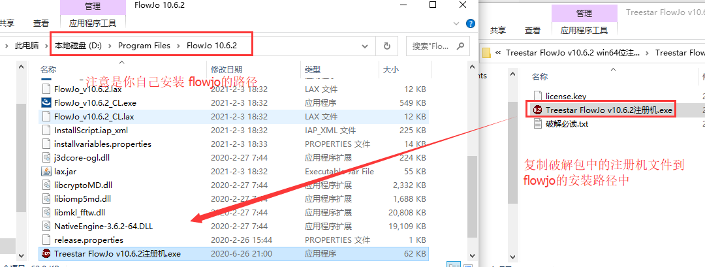Image resolution: width=705 pixels, height=267 pixels.
Task: Click the Executable Jar File type cell
Action: tap(339, 171)
